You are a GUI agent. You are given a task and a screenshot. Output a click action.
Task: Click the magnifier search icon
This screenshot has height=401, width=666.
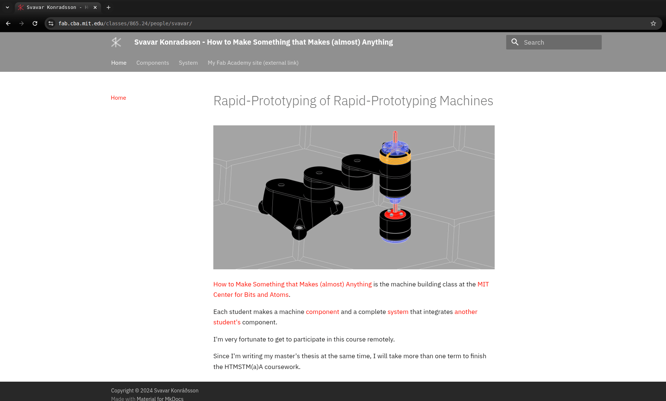coord(515,42)
